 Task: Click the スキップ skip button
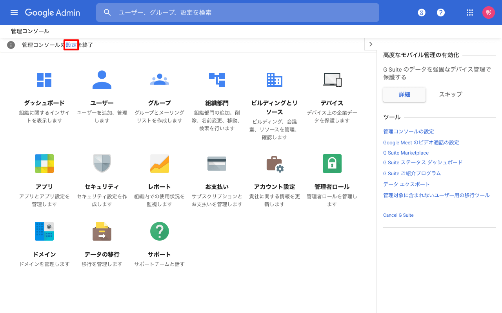(x=451, y=94)
